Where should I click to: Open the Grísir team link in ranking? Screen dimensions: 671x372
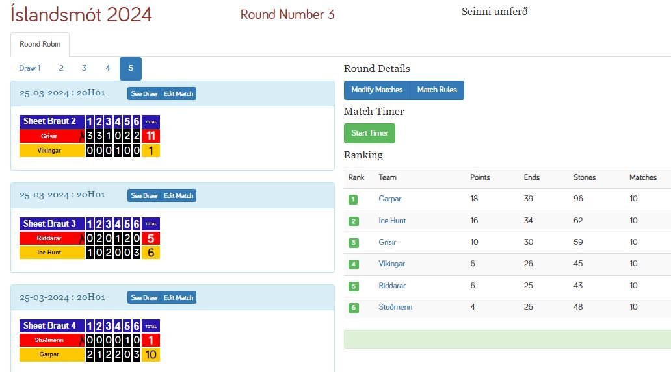tap(388, 242)
